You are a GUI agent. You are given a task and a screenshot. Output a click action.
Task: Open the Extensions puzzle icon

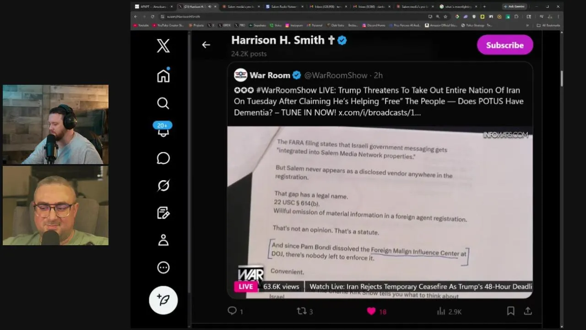pos(516,16)
